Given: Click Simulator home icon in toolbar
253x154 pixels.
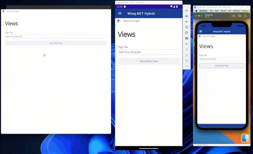Looking at the screenshot, I should pos(233,16).
